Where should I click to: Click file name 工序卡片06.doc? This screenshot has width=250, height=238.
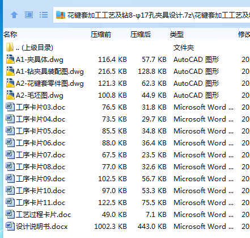[x=41, y=143]
